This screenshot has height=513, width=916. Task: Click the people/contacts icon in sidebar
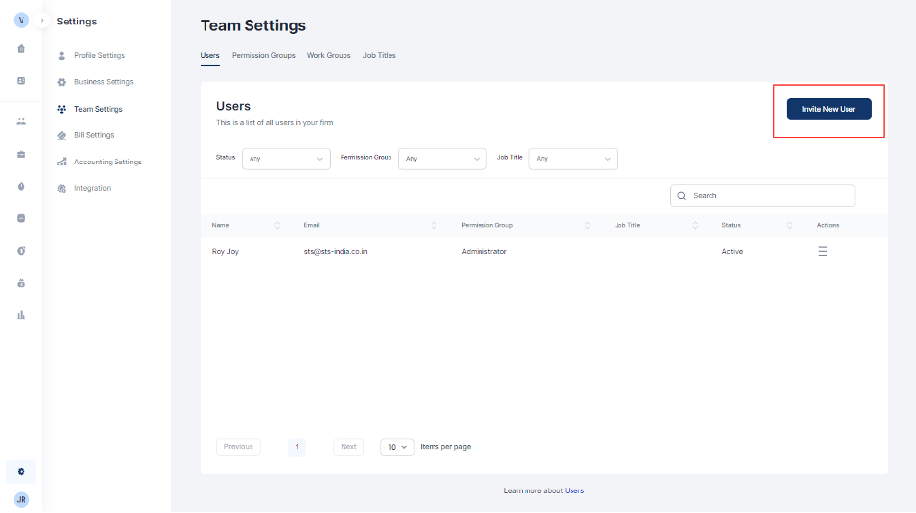[x=21, y=121]
